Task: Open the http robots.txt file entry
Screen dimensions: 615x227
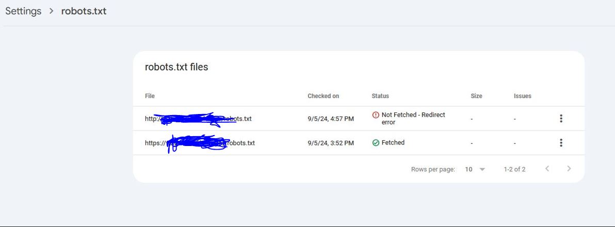Action: coord(198,118)
